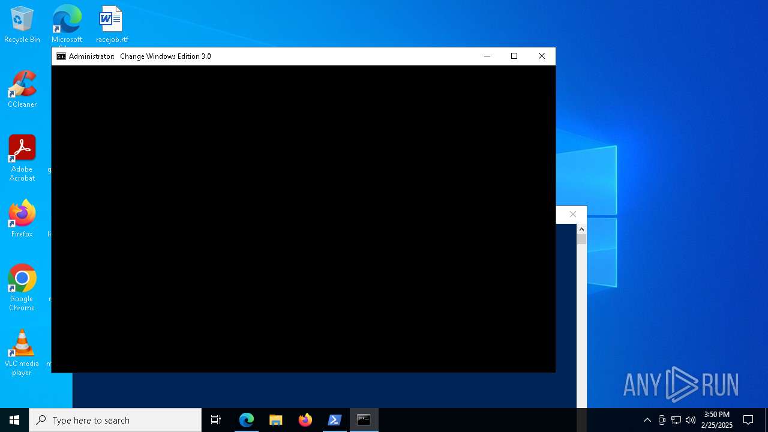Open VLC media player desktop shortcut
Viewport: 768px width, 432px height.
[22, 353]
